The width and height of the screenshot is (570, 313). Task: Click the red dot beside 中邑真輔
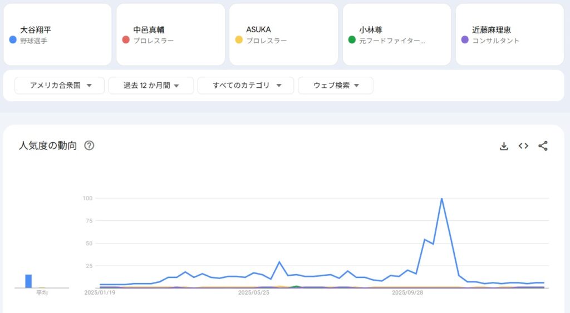(x=126, y=40)
